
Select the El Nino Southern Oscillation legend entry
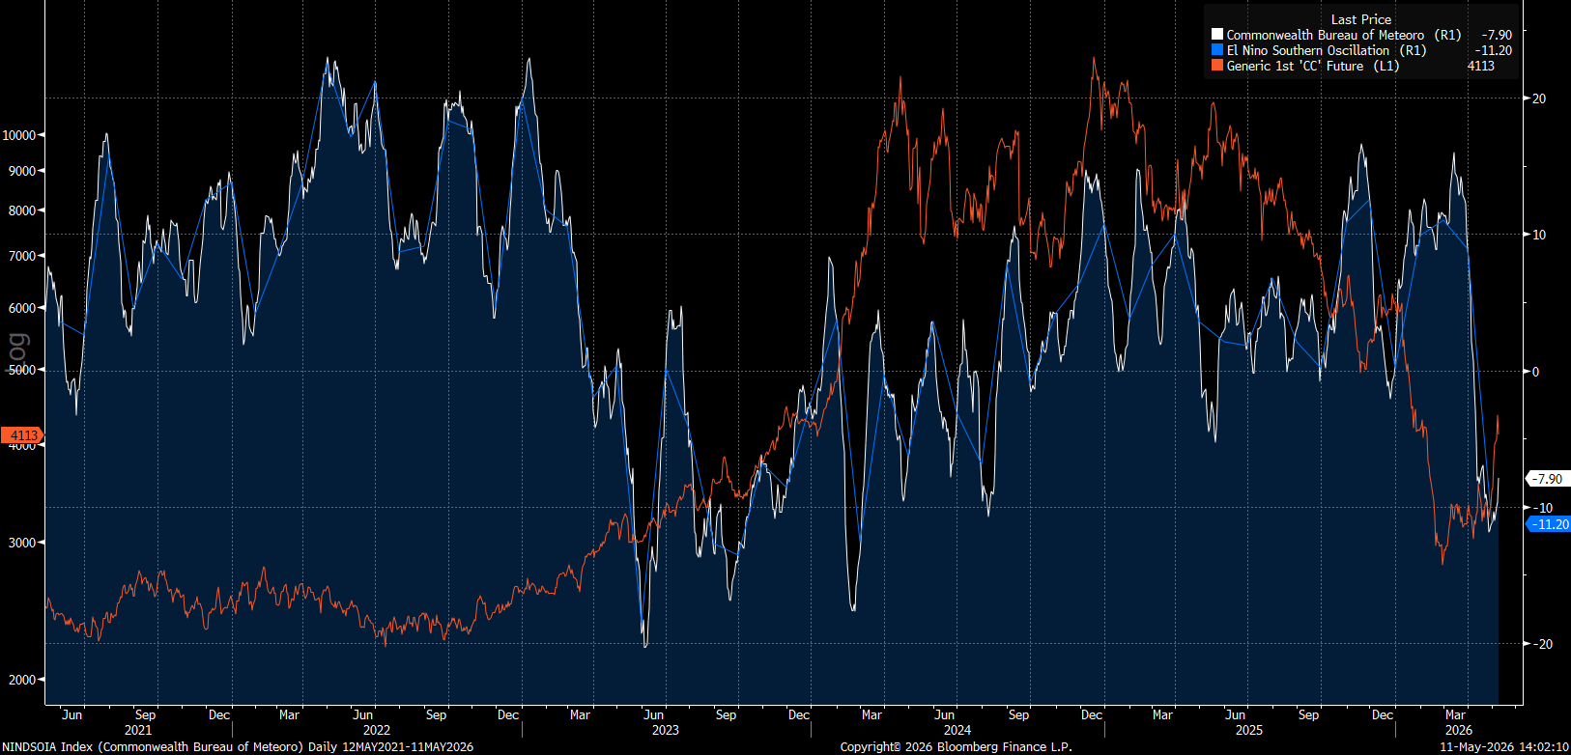click(x=1326, y=50)
